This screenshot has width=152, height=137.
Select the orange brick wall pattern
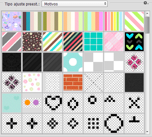tap(73, 82)
